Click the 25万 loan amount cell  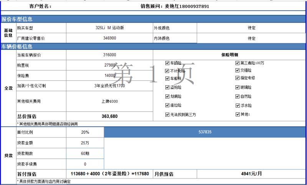(x=85, y=143)
